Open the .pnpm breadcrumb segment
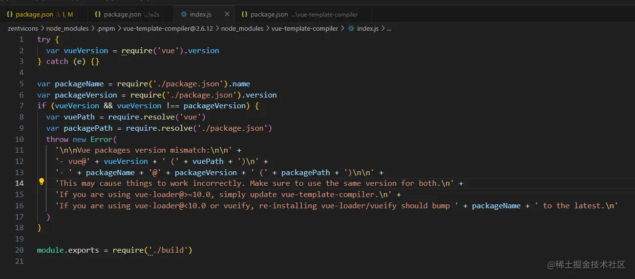 tap(106, 28)
